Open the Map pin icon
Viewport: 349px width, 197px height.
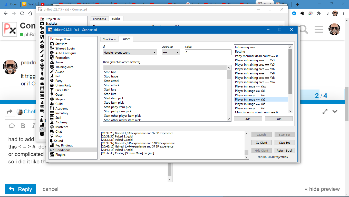[52, 136]
